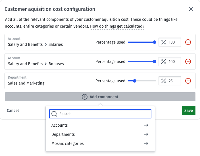200x156 pixels.
Task: Save the acquisition cost configuration
Action: [189, 110]
